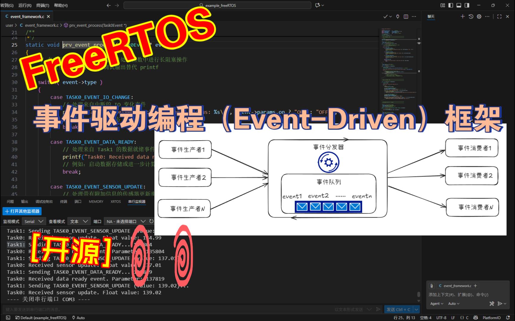Go forward with the navigation arrow

tap(117, 5)
